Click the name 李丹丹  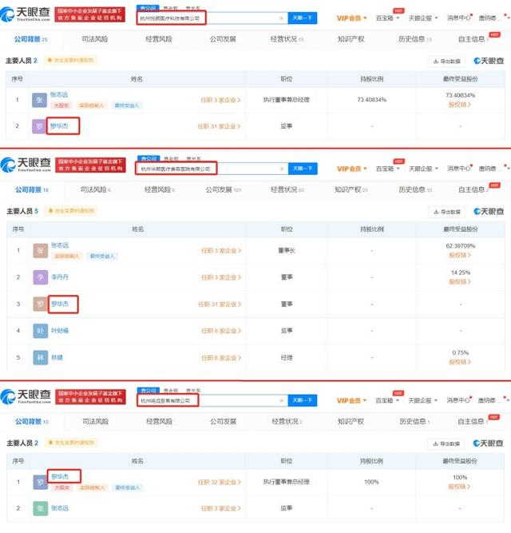(60, 277)
